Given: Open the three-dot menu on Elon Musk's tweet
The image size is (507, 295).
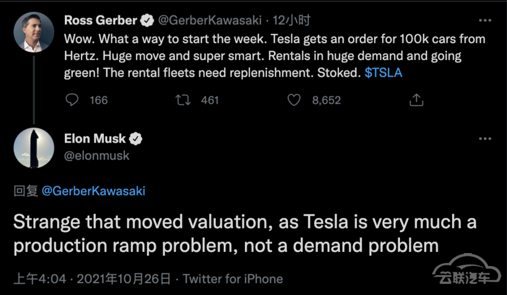Looking at the screenshot, I should click(x=485, y=139).
